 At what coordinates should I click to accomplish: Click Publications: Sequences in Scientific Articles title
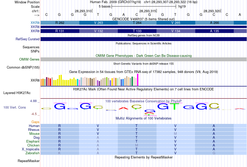pyautogui.click(x=144, y=43)
